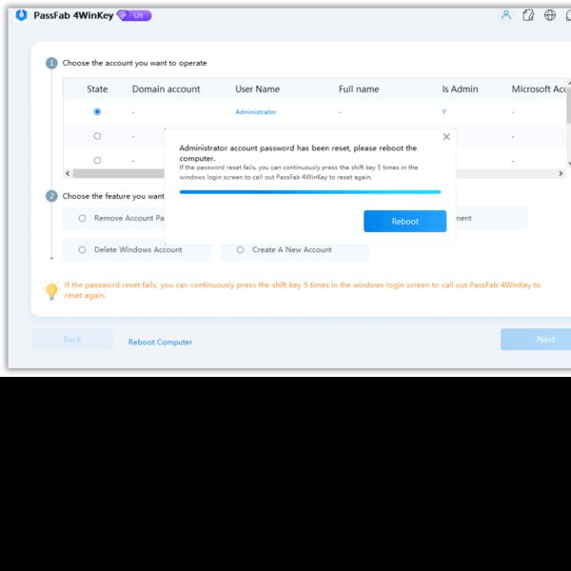
Task: Click the Reboot Computer link
Action: (x=160, y=342)
